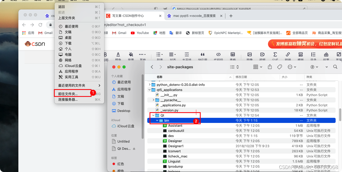Insert a horizontal line in the editor
The width and height of the screenshot is (342, 172).
point(187,55)
